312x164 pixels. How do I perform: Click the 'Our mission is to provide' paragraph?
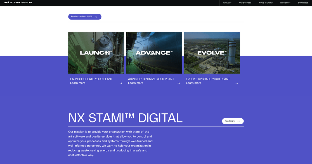point(110,143)
